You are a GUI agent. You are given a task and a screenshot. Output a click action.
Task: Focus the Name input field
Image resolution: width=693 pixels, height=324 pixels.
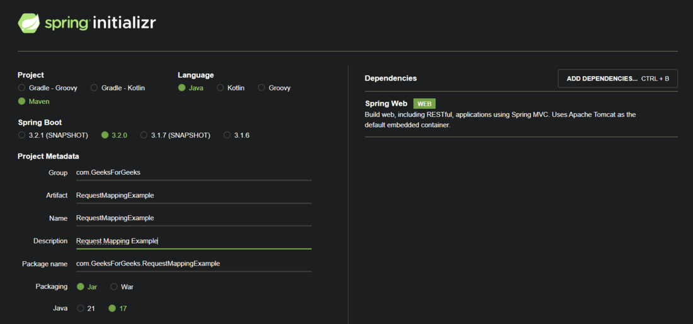coord(194,218)
